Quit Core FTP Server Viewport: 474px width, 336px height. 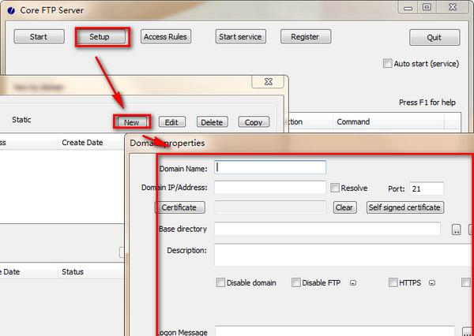(x=434, y=37)
